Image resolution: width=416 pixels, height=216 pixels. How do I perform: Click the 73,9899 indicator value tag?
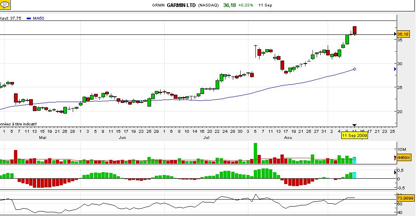pyautogui.click(x=405, y=198)
